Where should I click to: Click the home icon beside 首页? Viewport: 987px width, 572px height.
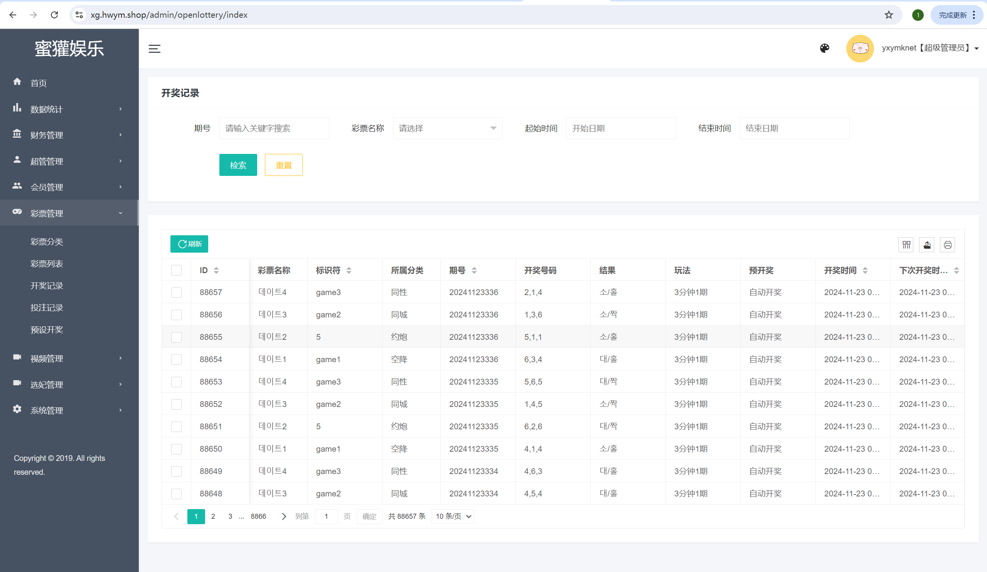point(17,81)
